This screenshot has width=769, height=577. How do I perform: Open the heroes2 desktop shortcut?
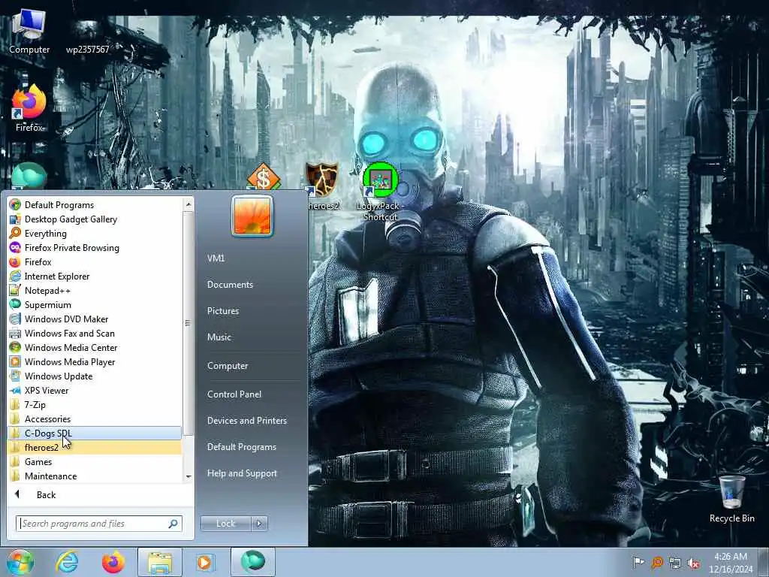click(321, 186)
